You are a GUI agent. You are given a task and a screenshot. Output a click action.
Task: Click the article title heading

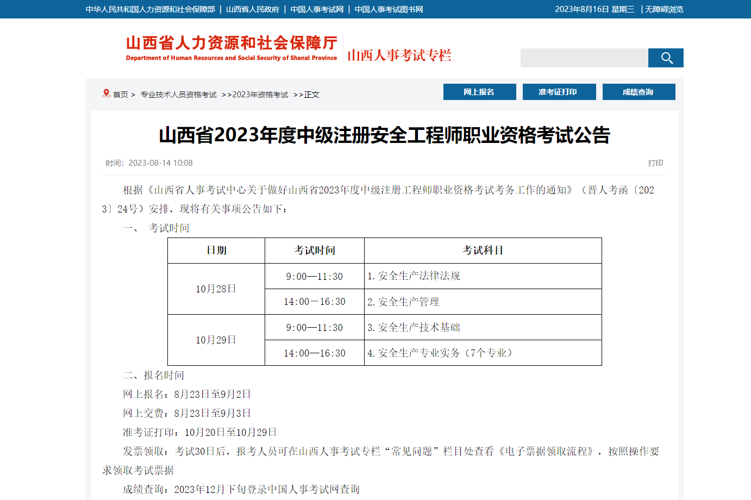click(385, 135)
